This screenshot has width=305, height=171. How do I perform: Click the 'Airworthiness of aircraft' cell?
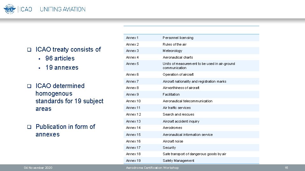210,88
